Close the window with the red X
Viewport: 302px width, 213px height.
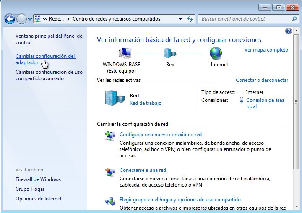[x=292, y=8]
